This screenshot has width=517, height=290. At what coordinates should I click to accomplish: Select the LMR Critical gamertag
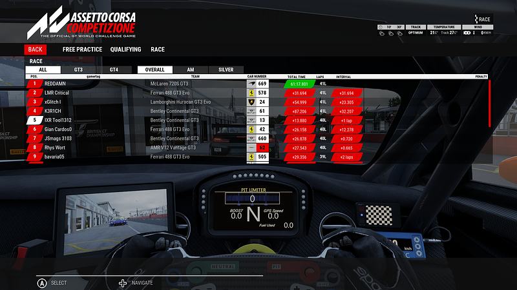pos(57,93)
